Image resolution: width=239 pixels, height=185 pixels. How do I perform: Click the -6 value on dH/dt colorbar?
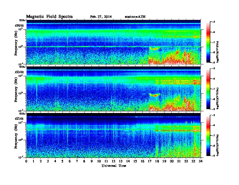214,32
